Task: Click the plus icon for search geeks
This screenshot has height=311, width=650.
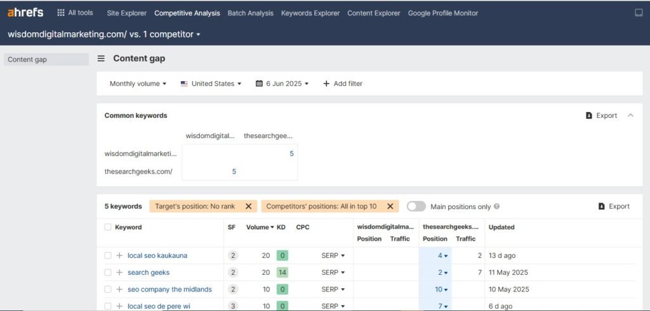Action: coord(119,272)
